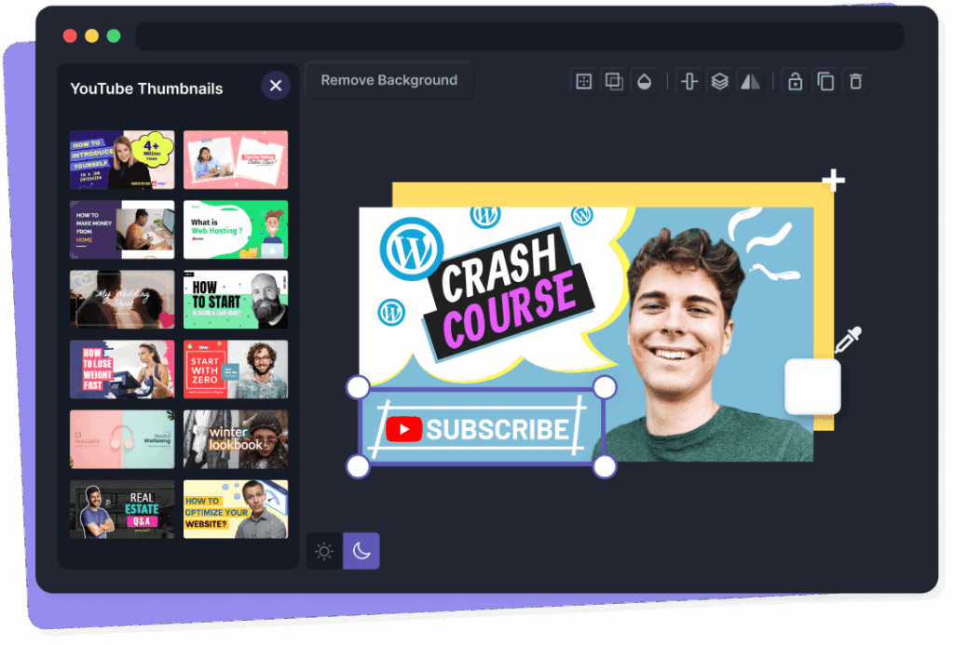Image resolution: width=954 pixels, height=645 pixels.
Task: Click the overlapping squares arrange icon
Action: pos(614,82)
